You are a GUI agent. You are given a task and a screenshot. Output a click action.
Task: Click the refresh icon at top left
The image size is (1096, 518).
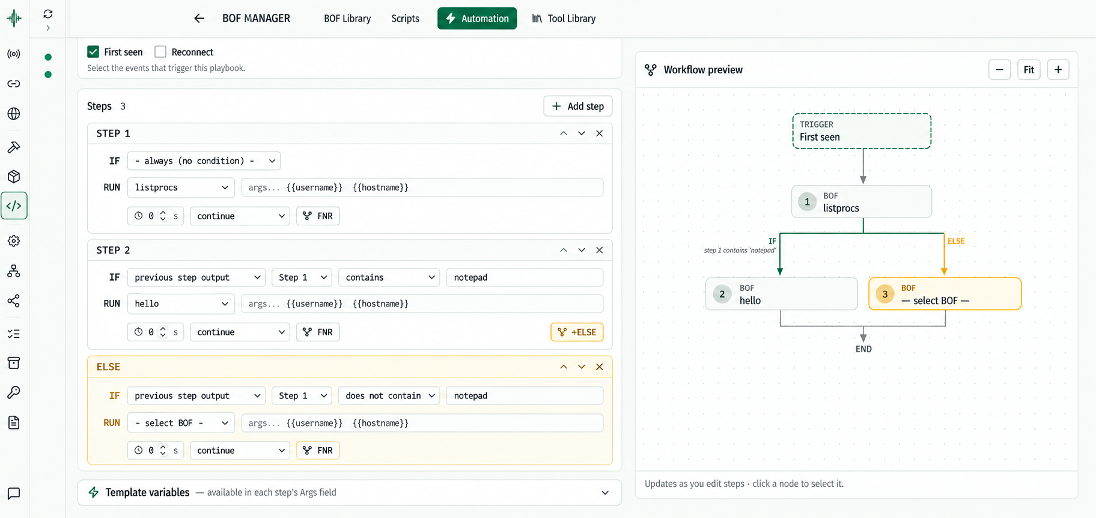point(48,14)
